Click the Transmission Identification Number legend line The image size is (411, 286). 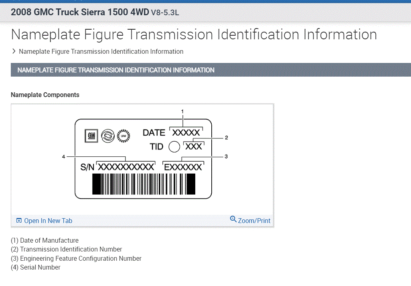[x=67, y=249]
